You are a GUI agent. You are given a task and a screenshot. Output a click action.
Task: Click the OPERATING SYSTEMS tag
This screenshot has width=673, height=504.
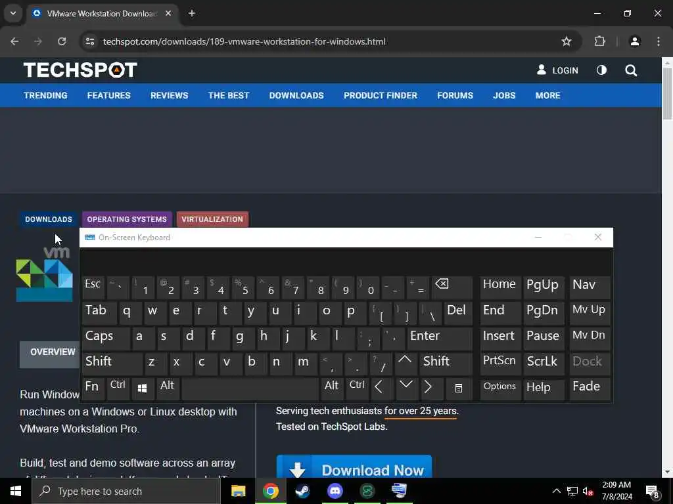pyautogui.click(x=127, y=219)
